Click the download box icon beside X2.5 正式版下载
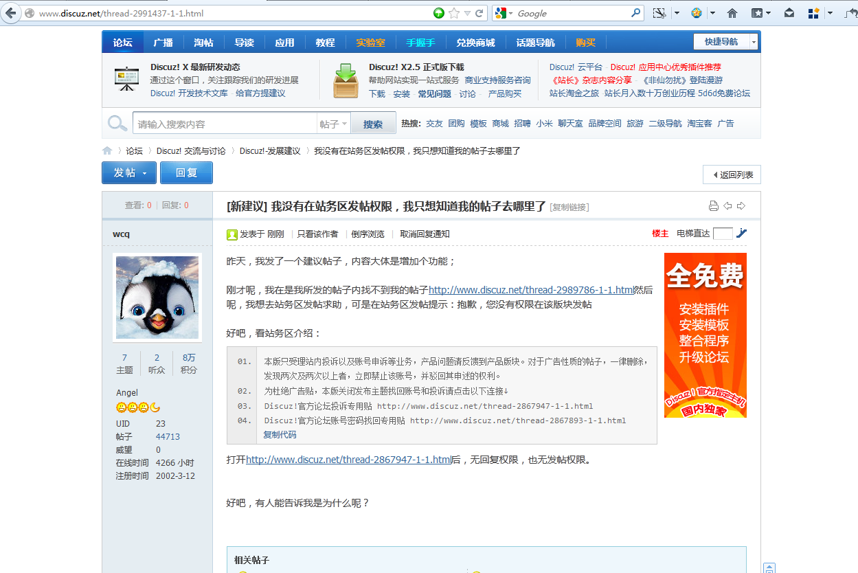 click(x=346, y=81)
